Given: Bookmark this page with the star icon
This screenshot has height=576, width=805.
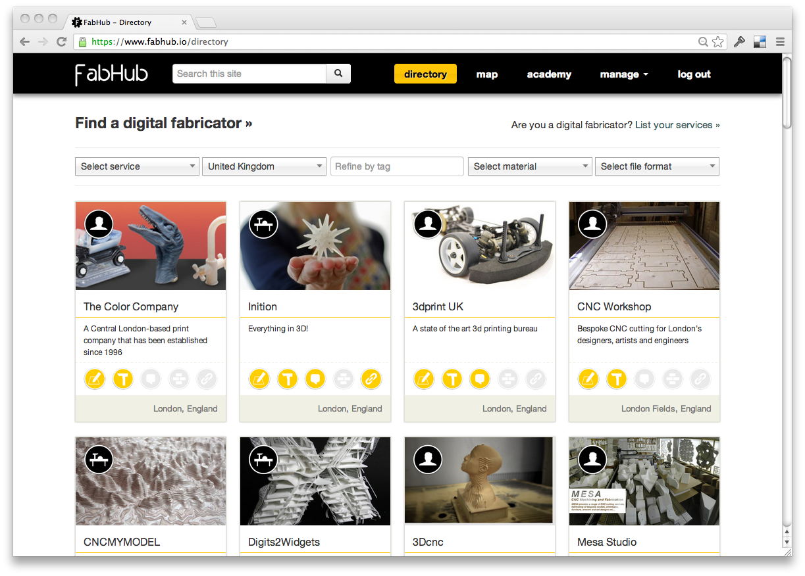Looking at the screenshot, I should [717, 41].
